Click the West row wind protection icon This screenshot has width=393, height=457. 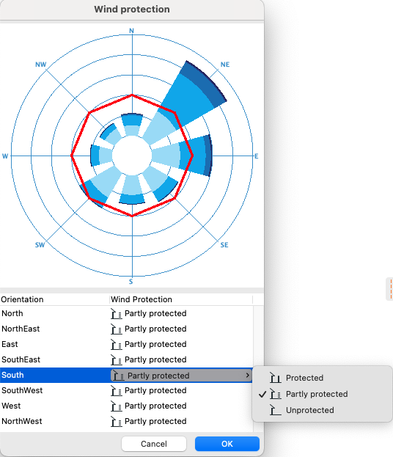pos(117,406)
